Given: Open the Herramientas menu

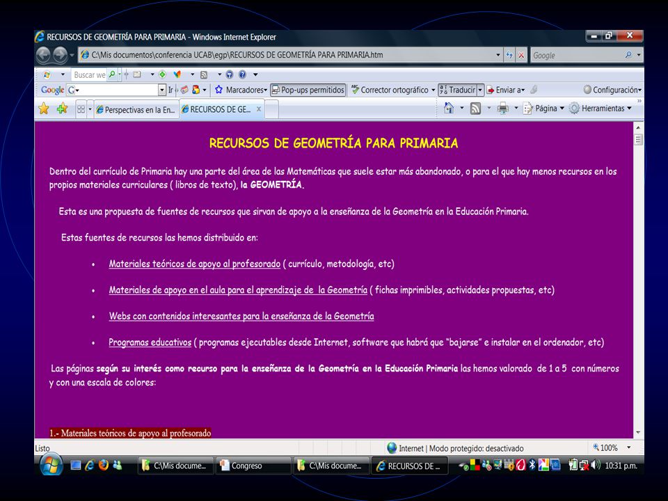Looking at the screenshot, I should coord(601,109).
